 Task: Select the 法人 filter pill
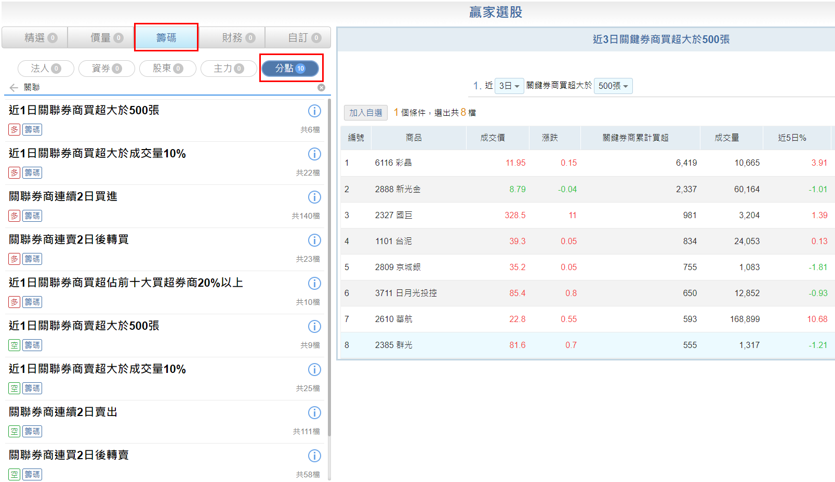pos(46,69)
